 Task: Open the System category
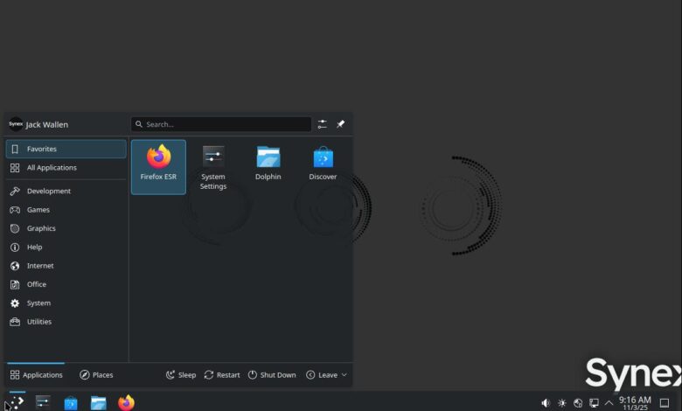pyautogui.click(x=66, y=303)
